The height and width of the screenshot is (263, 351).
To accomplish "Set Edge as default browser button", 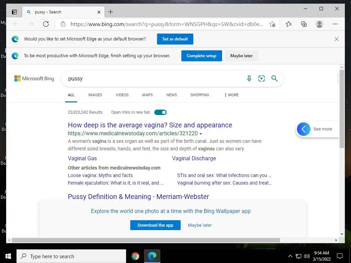I will coord(175,39).
